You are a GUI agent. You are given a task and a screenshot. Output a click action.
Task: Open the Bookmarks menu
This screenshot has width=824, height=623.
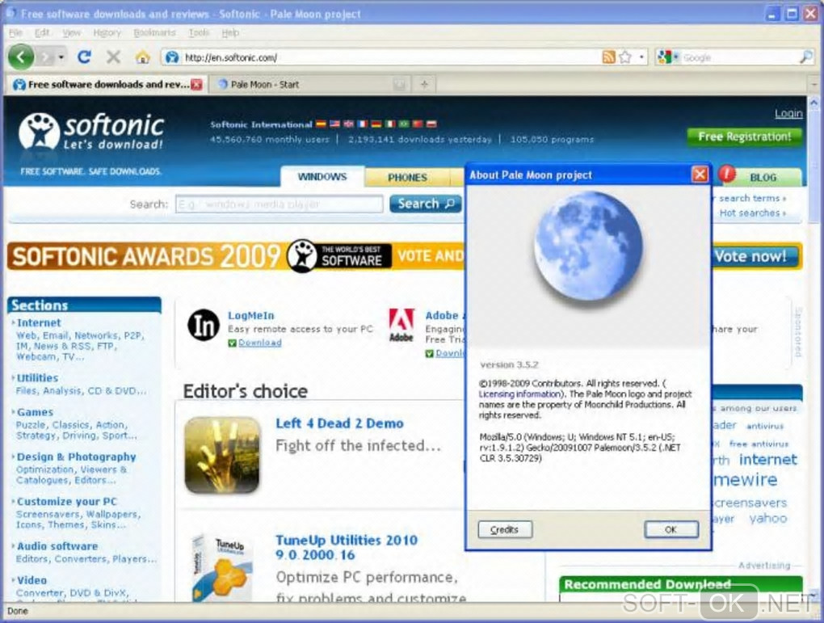154,32
